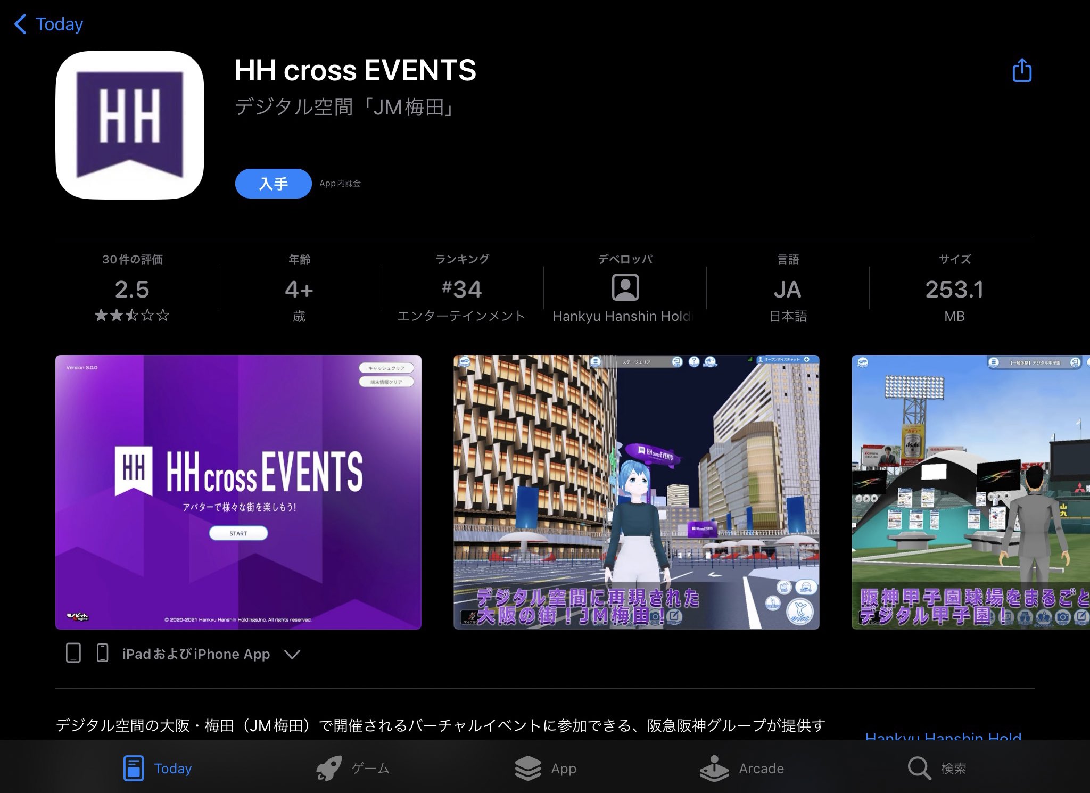This screenshot has width=1090, height=793.
Task: Tap the サイズ column header
Action: click(955, 259)
